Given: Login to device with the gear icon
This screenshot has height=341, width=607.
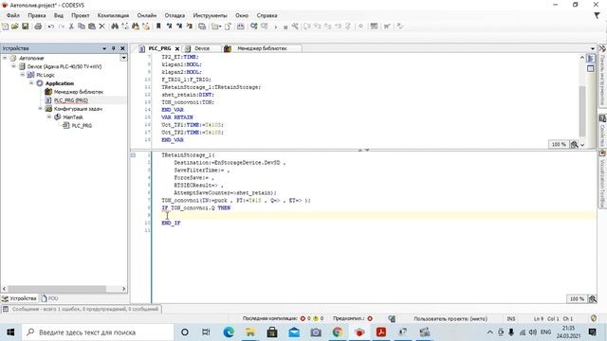Looking at the screenshot, I should 254,27.
